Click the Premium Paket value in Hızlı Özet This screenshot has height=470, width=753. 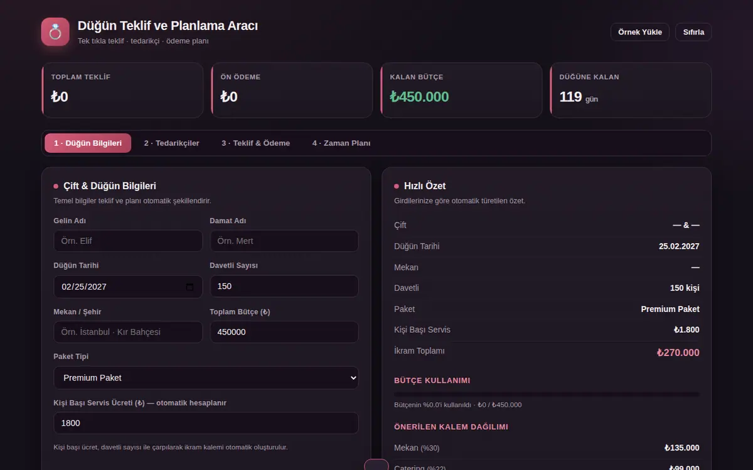pos(670,309)
